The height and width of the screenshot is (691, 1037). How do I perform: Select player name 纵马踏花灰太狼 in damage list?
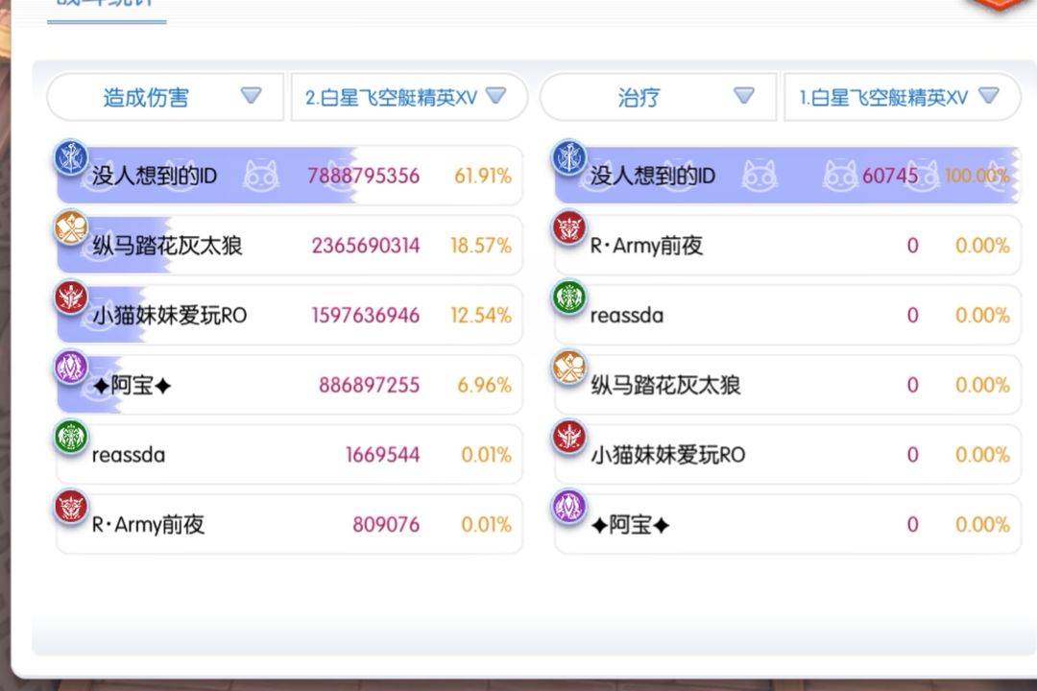[x=167, y=246]
